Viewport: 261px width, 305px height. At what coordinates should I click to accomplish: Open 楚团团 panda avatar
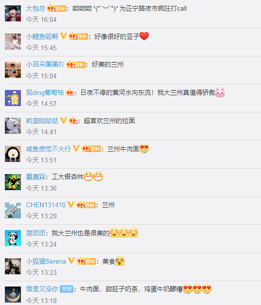pos(13,238)
